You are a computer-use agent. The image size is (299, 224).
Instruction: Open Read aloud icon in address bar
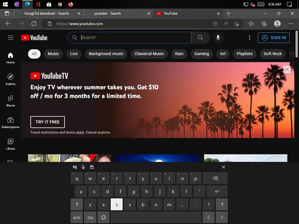(x=226, y=24)
